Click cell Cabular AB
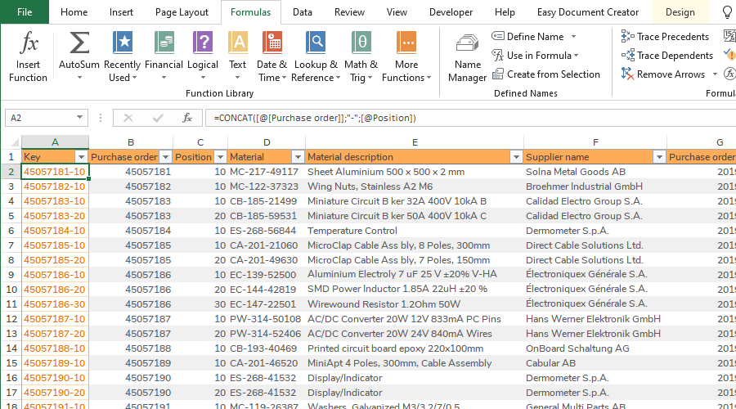 (x=595, y=363)
